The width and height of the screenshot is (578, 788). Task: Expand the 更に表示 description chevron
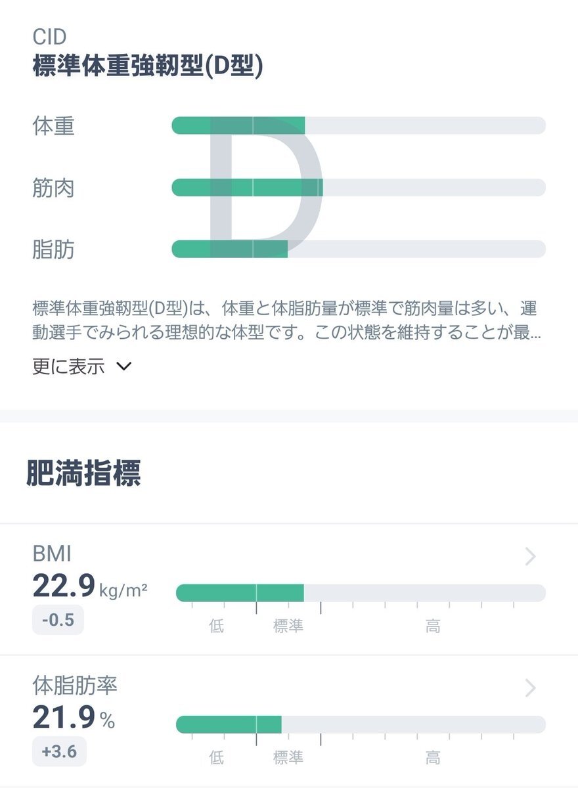point(123,366)
